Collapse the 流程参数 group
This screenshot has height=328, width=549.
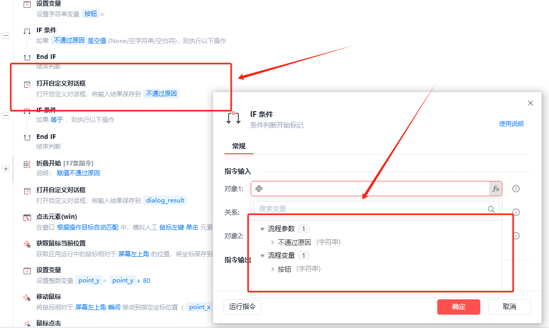[262, 229]
